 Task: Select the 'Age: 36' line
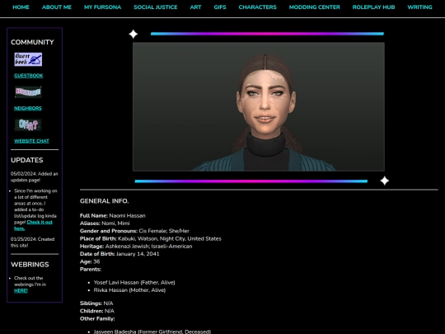coord(90,261)
